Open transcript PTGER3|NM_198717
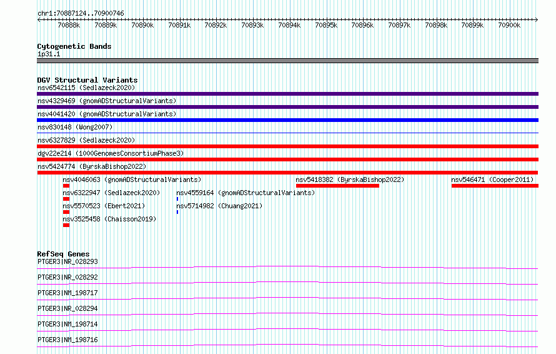Image resolution: width=556 pixels, height=354 pixels. [67, 293]
